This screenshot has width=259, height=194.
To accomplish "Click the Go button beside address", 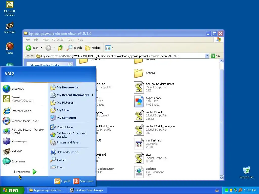I will (215, 56).
